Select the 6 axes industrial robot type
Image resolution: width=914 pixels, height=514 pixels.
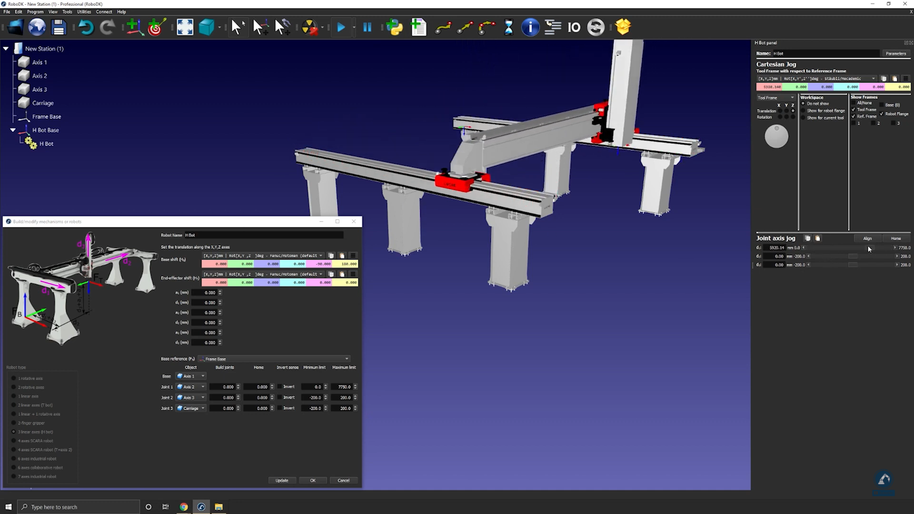[14, 459]
